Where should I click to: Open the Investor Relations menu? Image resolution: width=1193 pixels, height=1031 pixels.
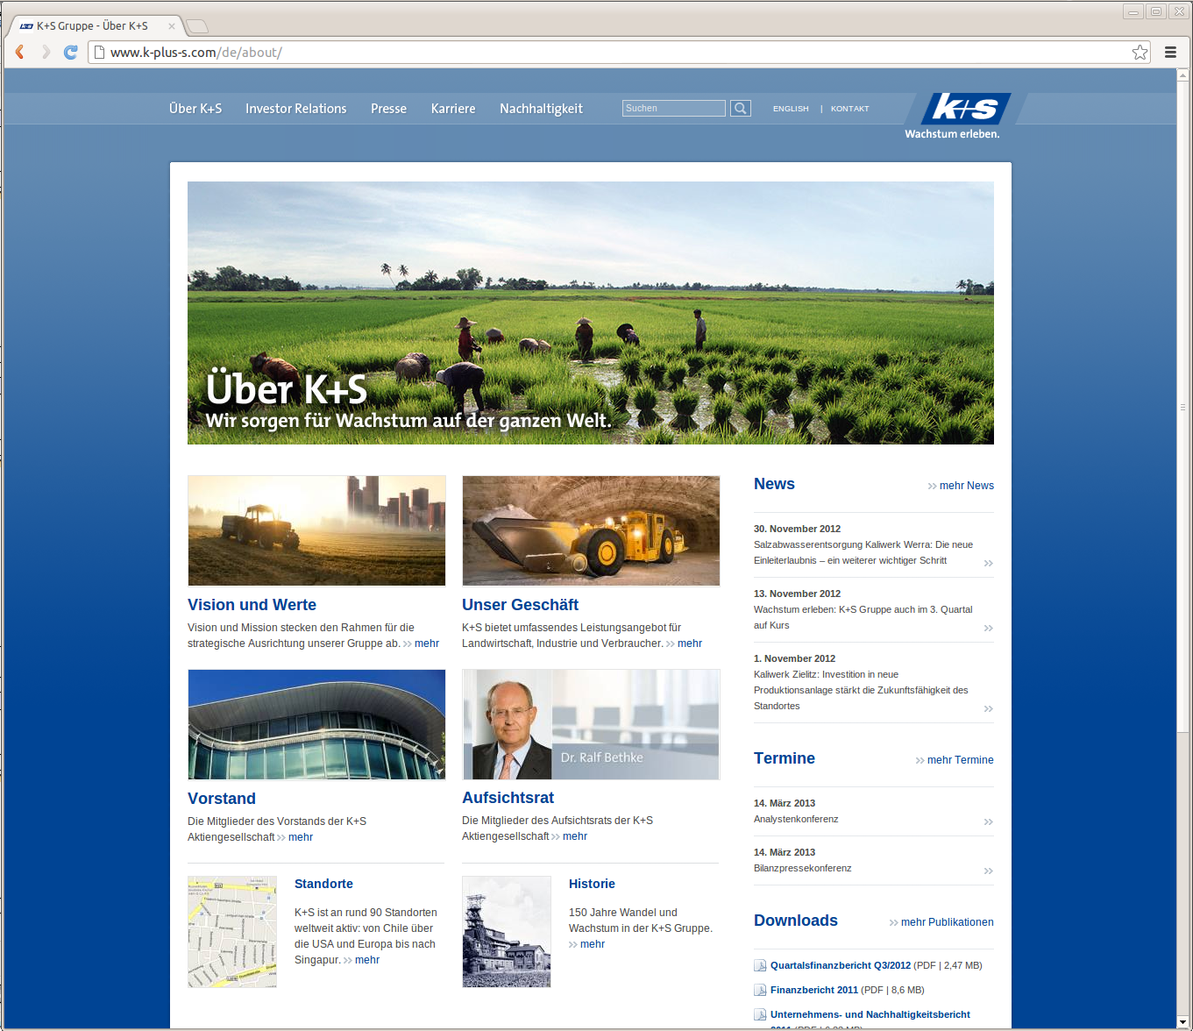[x=296, y=109]
